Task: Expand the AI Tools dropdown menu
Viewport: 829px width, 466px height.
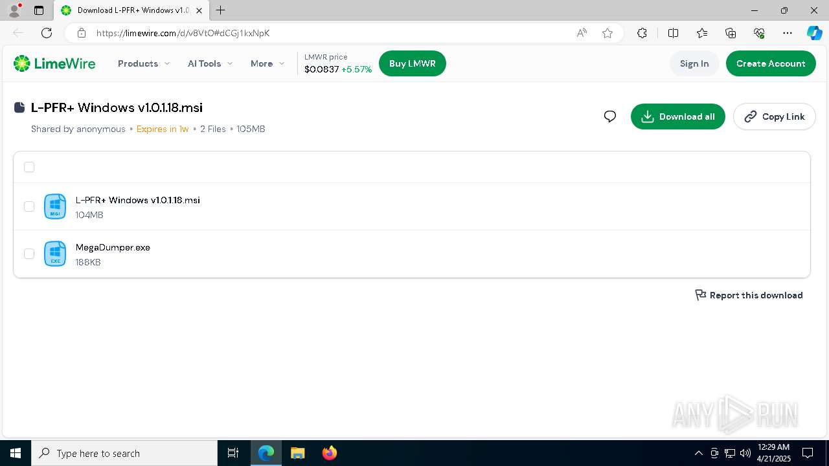Action: tap(210, 63)
